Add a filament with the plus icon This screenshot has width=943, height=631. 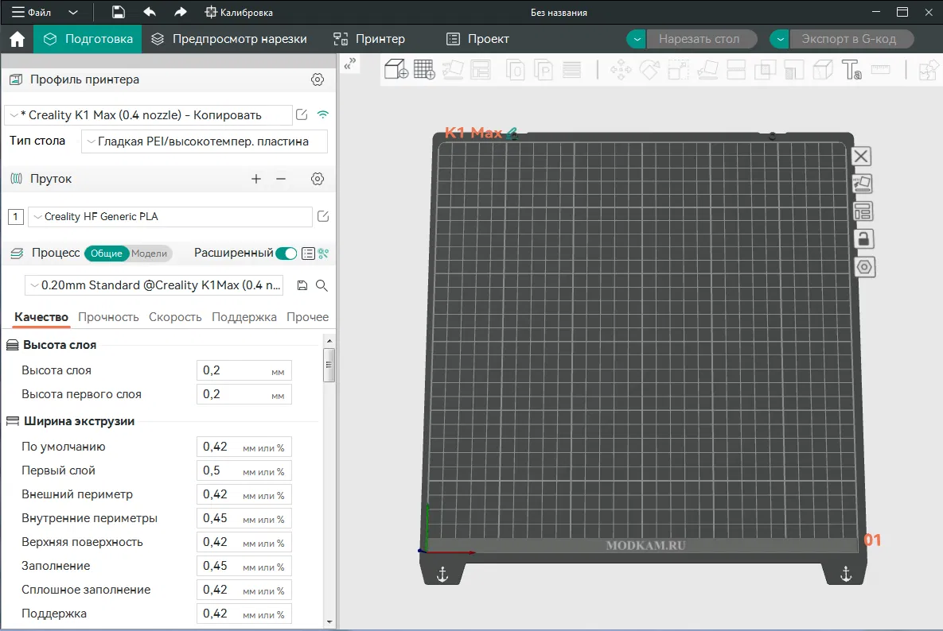click(256, 179)
